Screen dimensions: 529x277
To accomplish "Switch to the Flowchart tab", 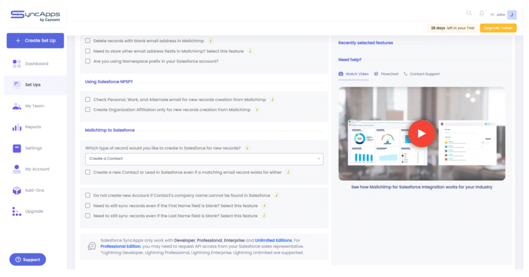I will click(x=386, y=74).
